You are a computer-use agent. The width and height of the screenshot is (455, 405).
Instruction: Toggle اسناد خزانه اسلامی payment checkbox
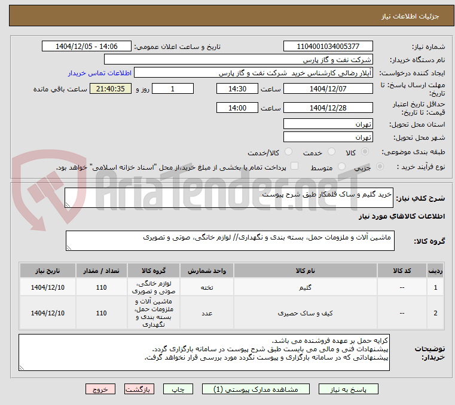[295, 166]
